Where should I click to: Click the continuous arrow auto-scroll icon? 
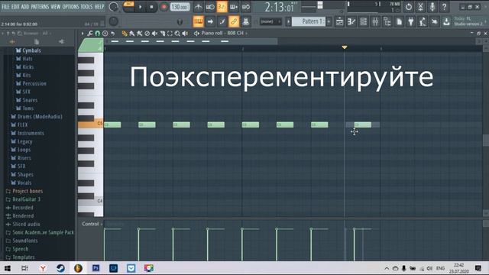tap(210, 21)
